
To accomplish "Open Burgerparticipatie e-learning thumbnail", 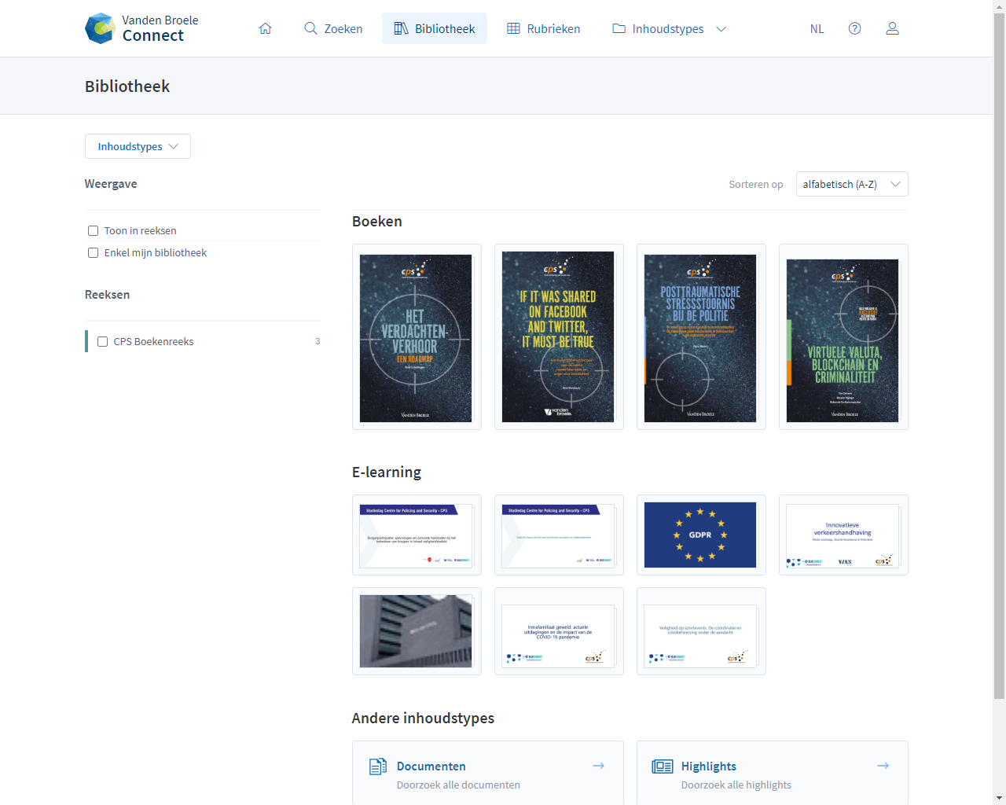I will 417,535.
